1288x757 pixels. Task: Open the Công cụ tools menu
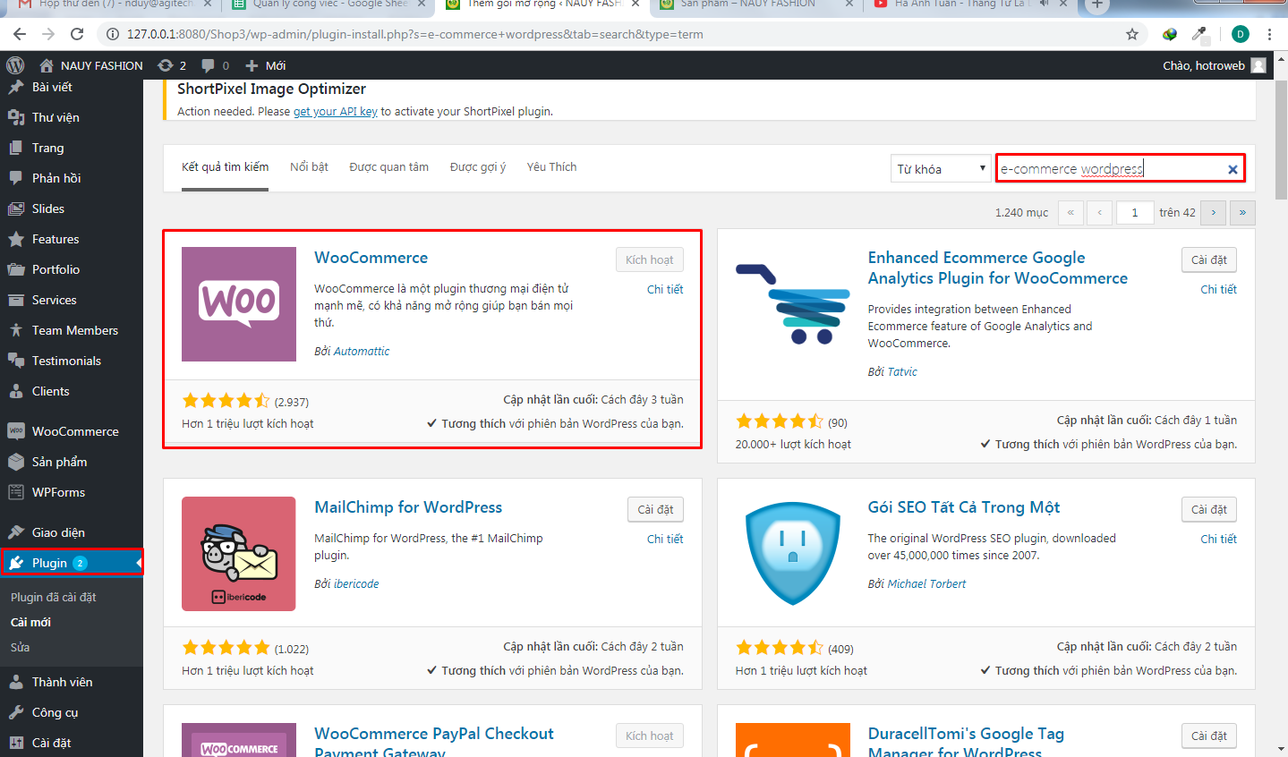tap(72, 712)
